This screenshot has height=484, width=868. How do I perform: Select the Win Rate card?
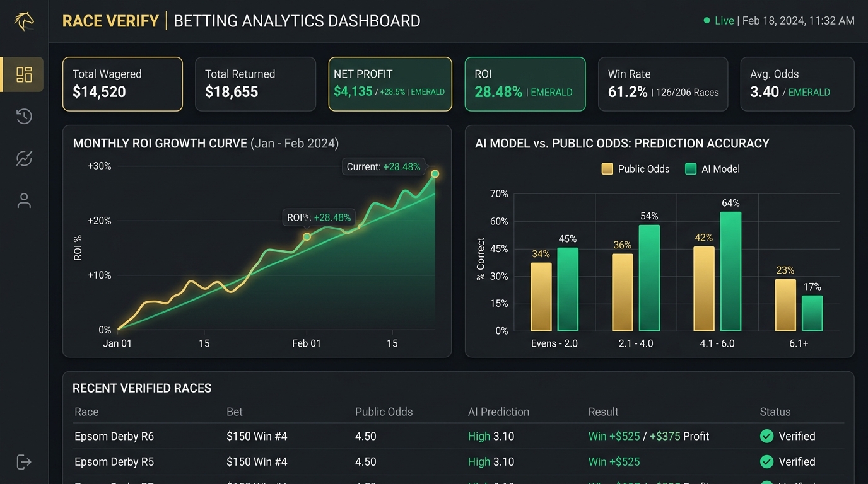[x=663, y=84]
